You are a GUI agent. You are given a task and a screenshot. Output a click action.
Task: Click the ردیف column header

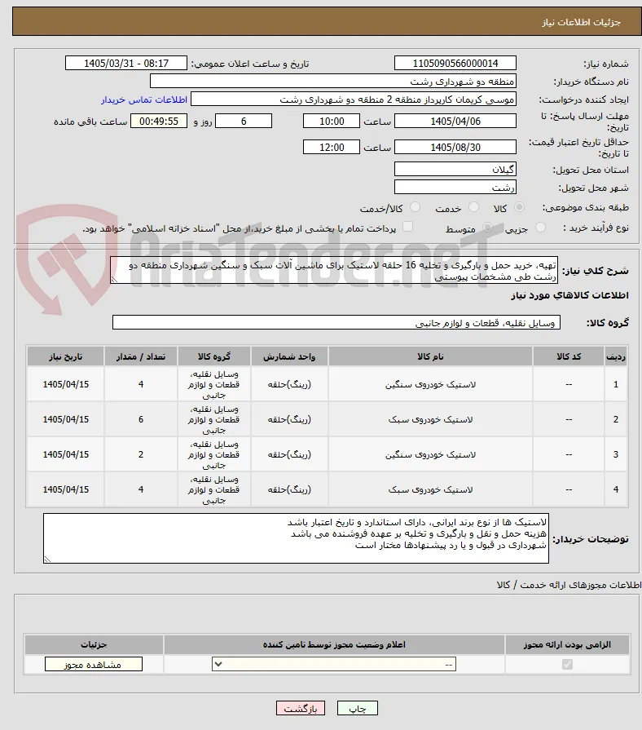(x=615, y=356)
